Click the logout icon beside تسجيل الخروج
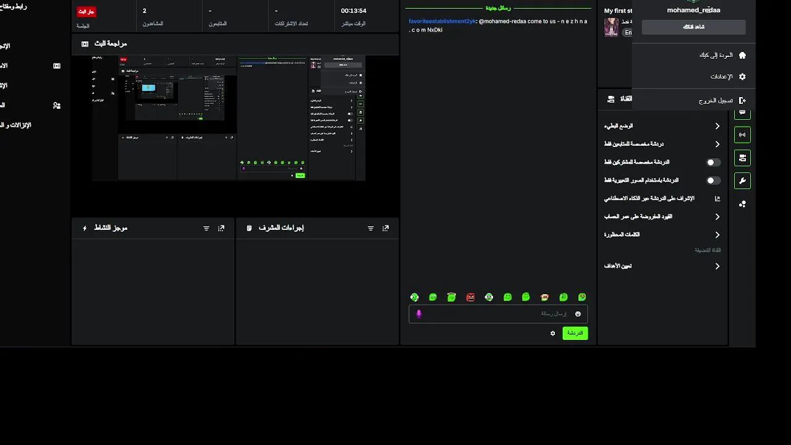Viewport: 791px width, 445px height. pyautogui.click(x=742, y=100)
